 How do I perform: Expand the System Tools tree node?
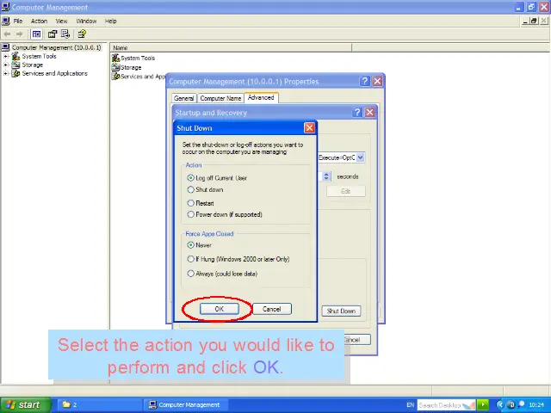[x=6, y=56]
